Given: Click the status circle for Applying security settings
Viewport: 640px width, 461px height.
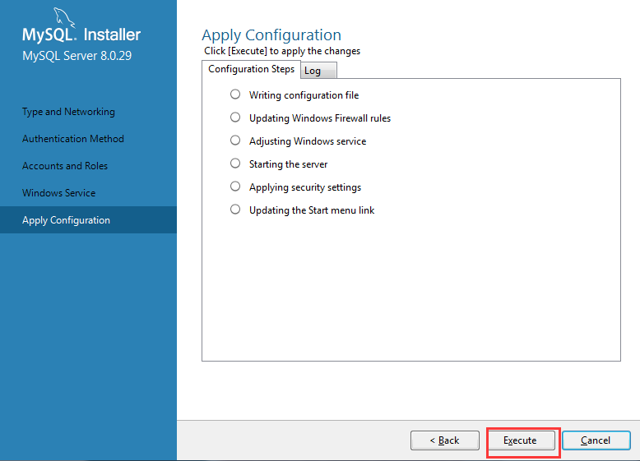Looking at the screenshot, I should point(235,187).
